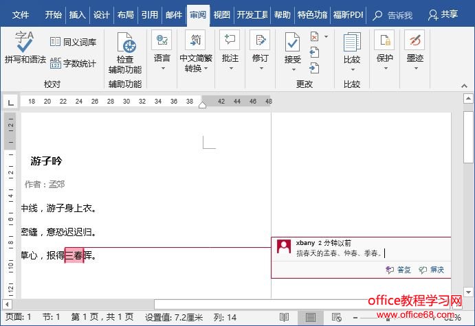The height and width of the screenshot is (326, 475).
Task: Click the 共享 share button
Action: [x=443, y=14]
